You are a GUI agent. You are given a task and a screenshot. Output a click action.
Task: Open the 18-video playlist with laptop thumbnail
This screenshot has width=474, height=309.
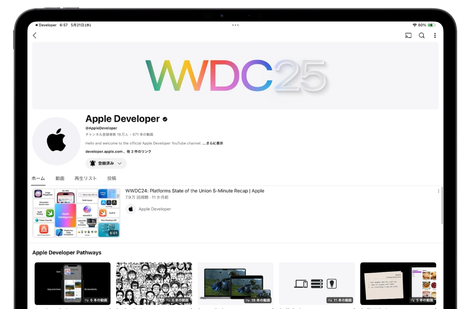(x=236, y=283)
